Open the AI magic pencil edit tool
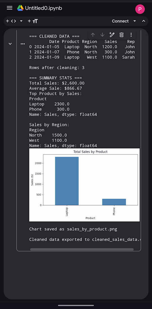Screen dimensions: 152x309 [112, 35]
